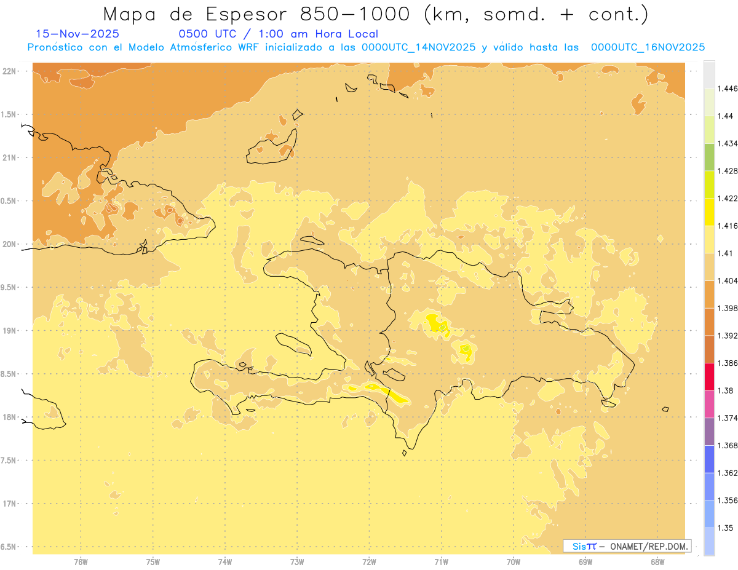Screen dimensions: 738x570
Task: Click the colorbar value '1.362'
Action: pyautogui.click(x=727, y=473)
